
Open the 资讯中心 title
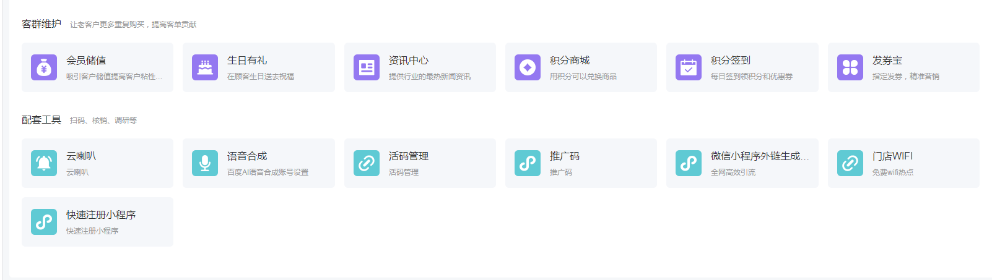coord(409,61)
